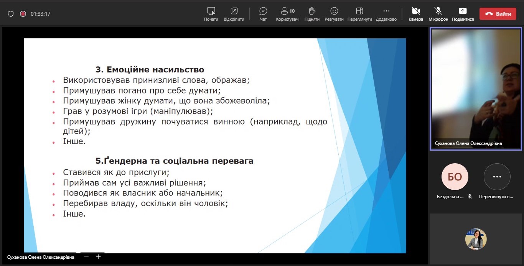This screenshot has height=266, width=524.
Task: Click the shield security icon
Action: (x=11, y=14)
